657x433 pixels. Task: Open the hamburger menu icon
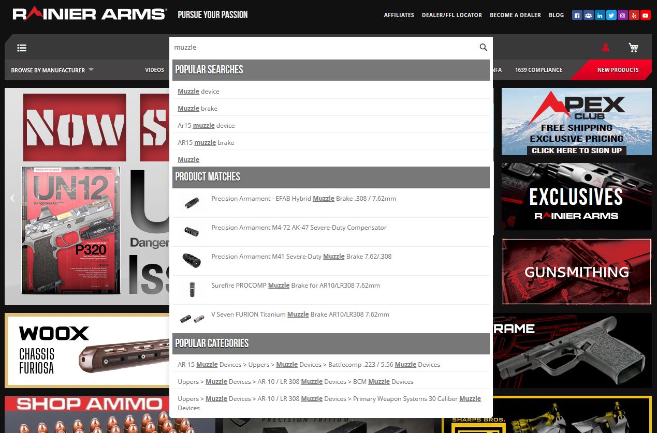(x=22, y=48)
